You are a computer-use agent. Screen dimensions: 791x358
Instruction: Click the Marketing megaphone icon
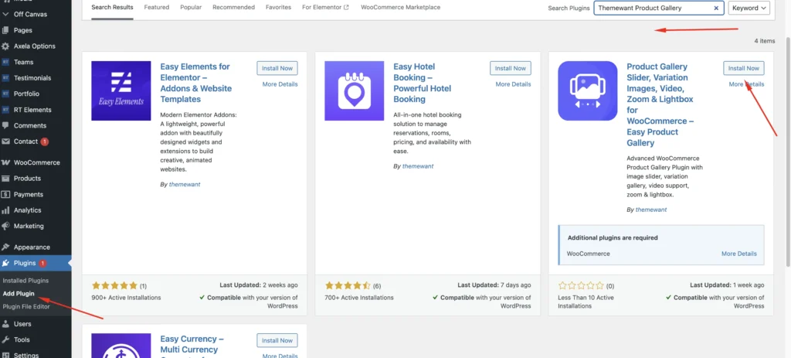pos(5,227)
